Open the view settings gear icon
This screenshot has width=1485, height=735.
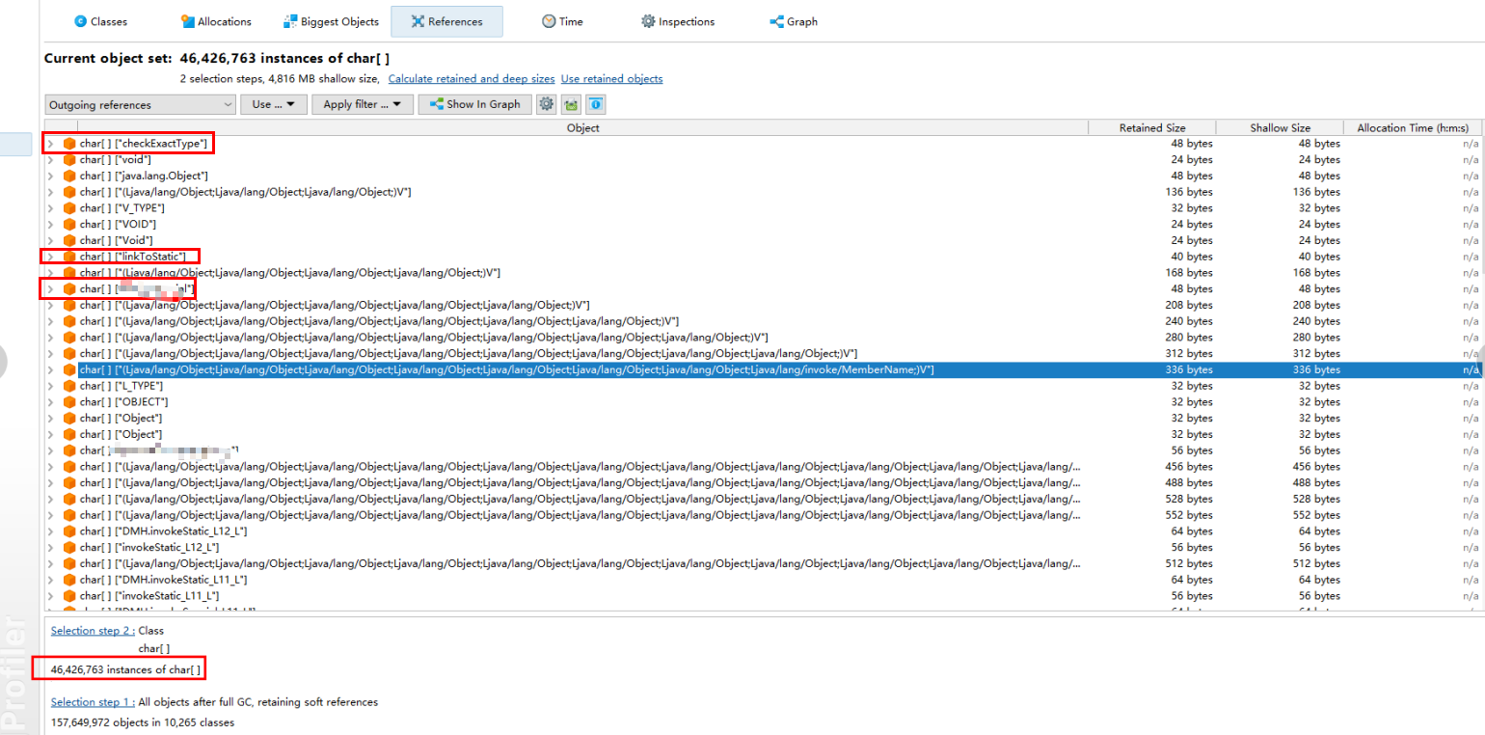coord(547,104)
